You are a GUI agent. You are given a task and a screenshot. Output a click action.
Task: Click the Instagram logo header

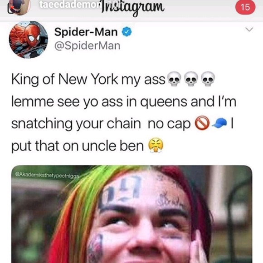pyautogui.click(x=132, y=8)
